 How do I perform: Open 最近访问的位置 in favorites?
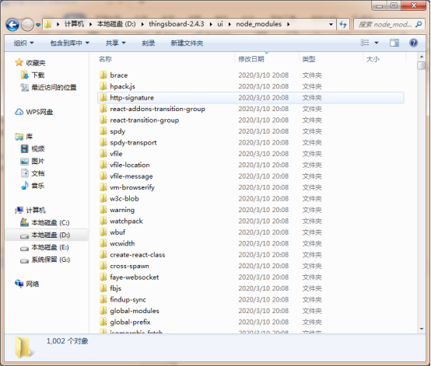(x=54, y=88)
